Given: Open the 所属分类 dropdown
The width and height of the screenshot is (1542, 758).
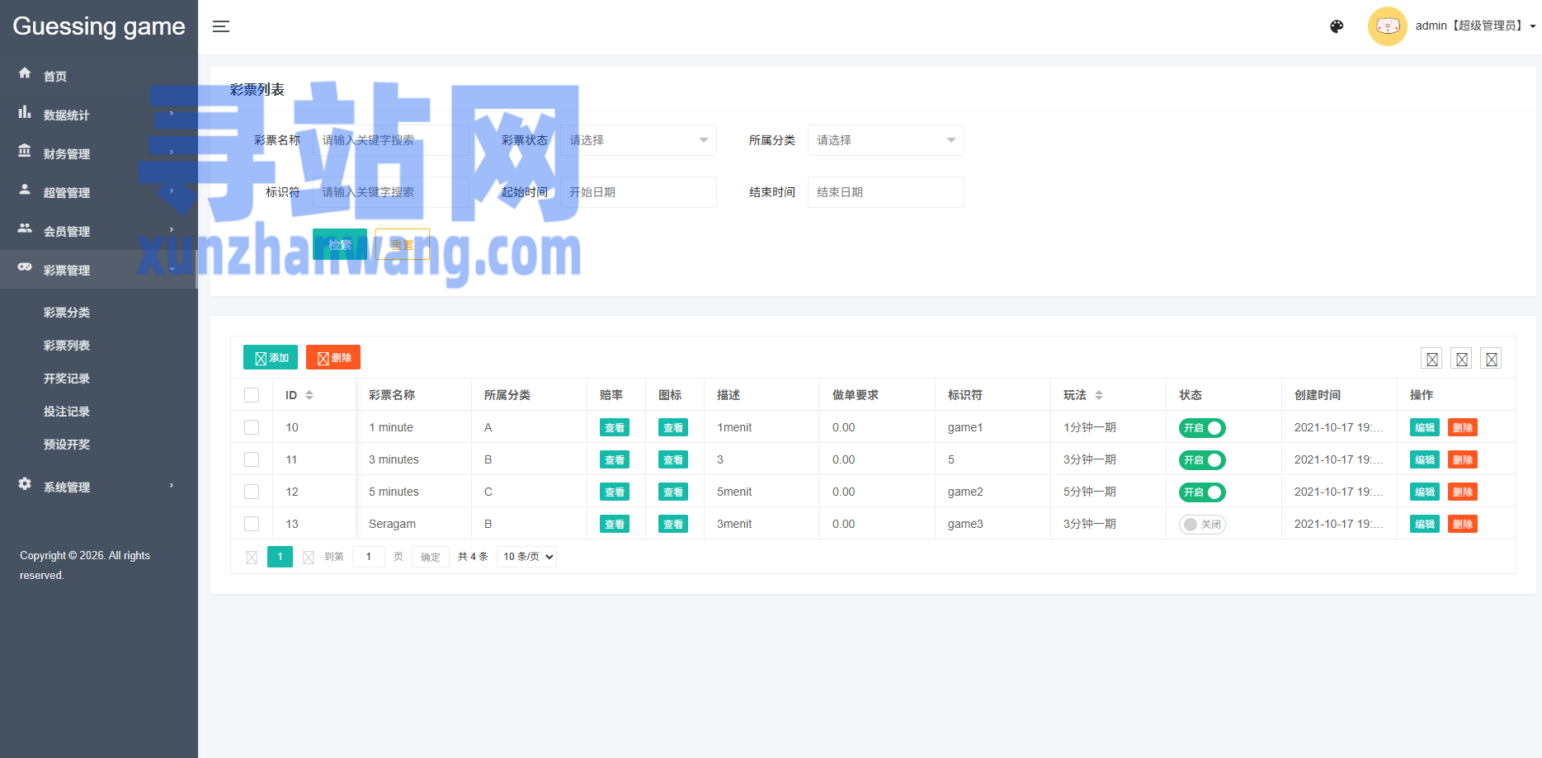Looking at the screenshot, I should (x=885, y=140).
